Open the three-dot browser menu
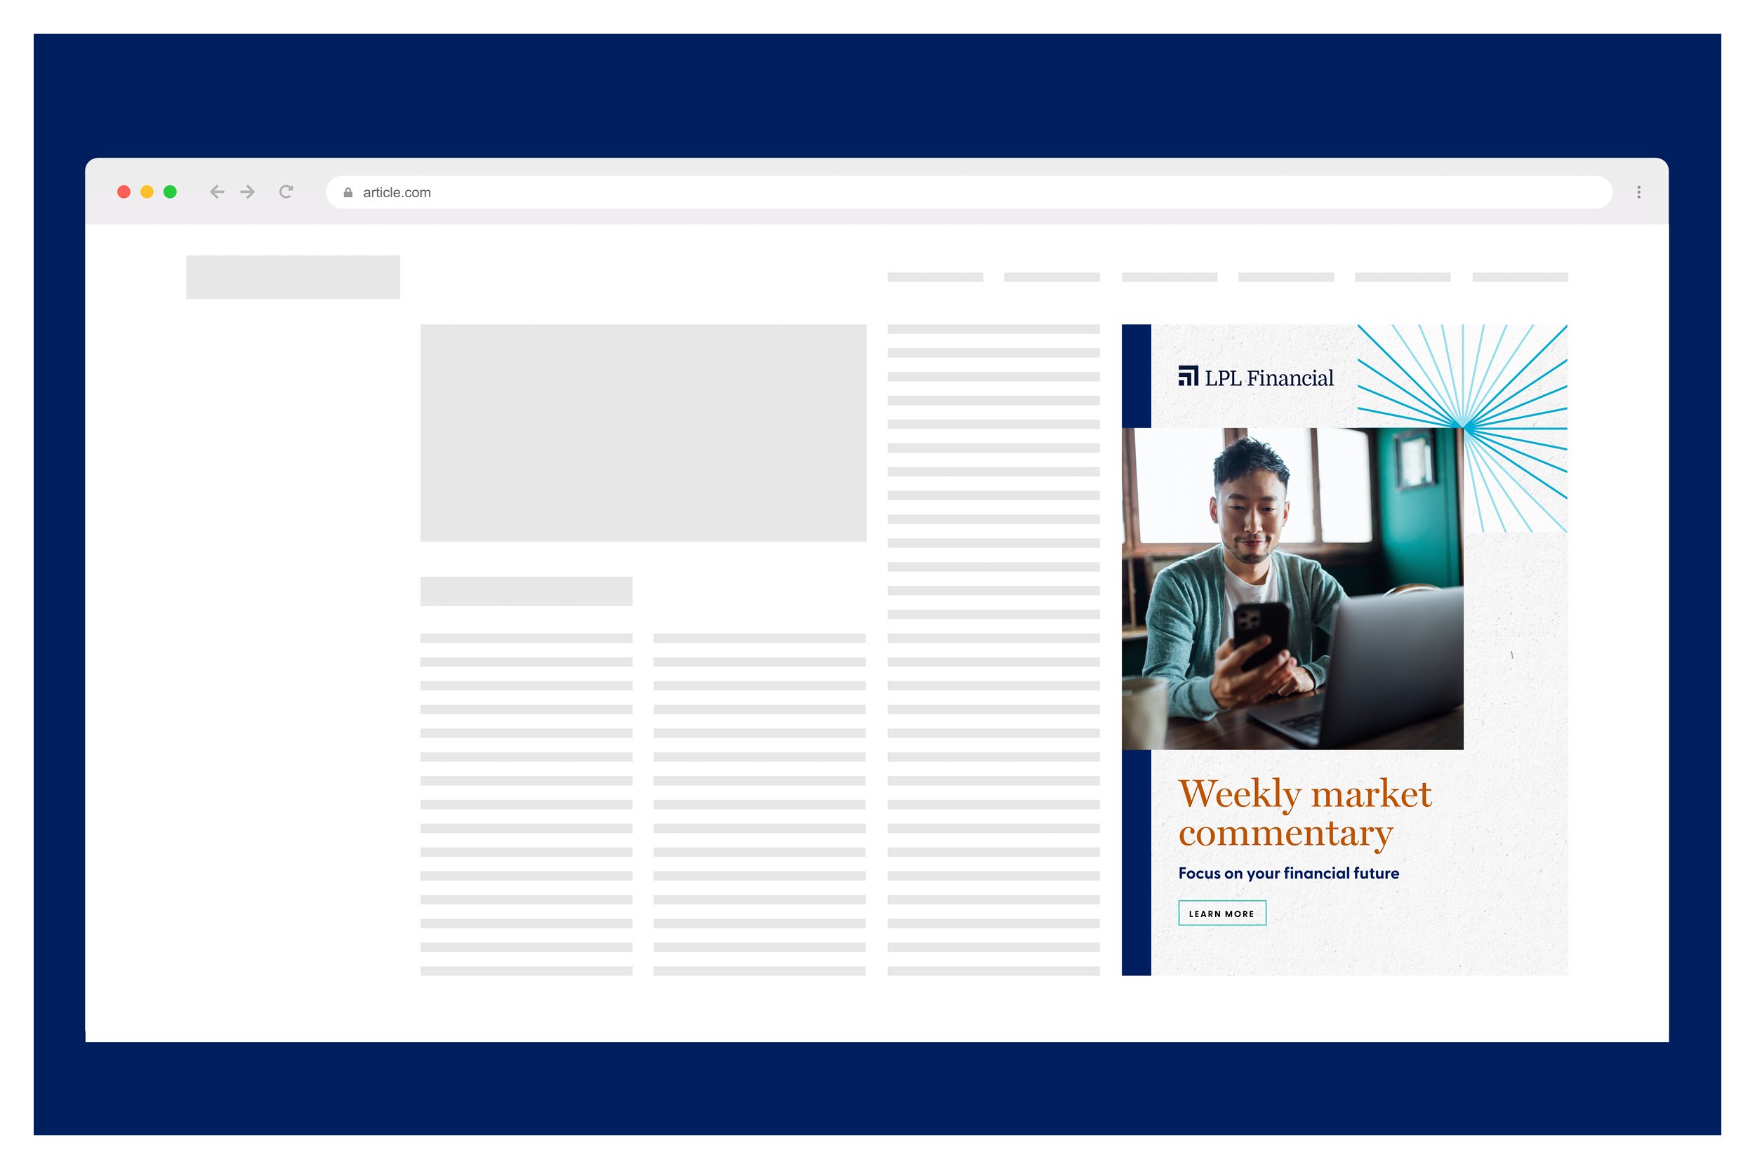This screenshot has height=1169, width=1755. (x=1638, y=192)
